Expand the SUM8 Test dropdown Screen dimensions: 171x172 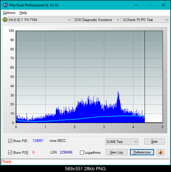coord(122,142)
